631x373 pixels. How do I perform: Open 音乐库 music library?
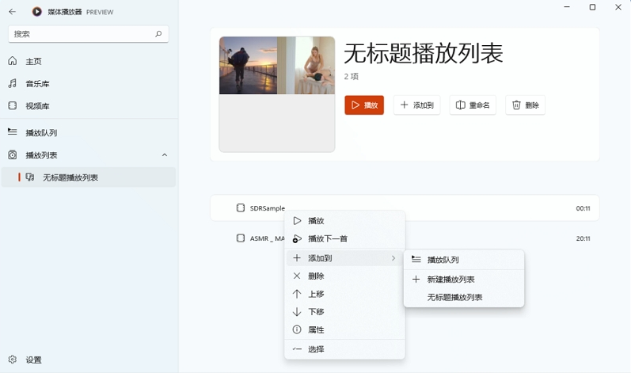89,84
